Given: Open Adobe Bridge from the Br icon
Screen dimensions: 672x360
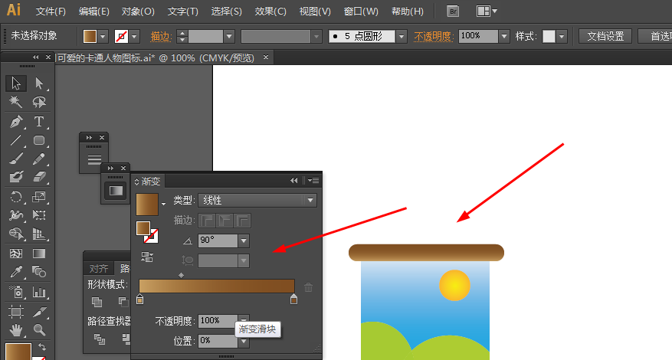Looking at the screenshot, I should [453, 11].
